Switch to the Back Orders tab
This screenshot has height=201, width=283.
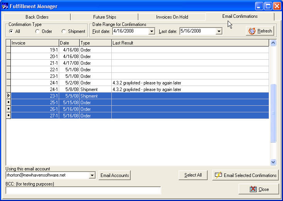pyautogui.click(x=36, y=17)
